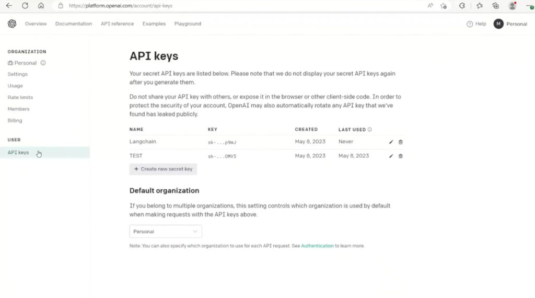The width and height of the screenshot is (535, 298).
Task: Delete the Langchain API key
Action: coord(401,142)
